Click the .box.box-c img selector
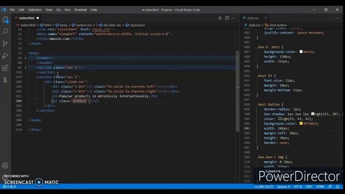The height and width of the screenshot is (194, 345). [x=270, y=157]
